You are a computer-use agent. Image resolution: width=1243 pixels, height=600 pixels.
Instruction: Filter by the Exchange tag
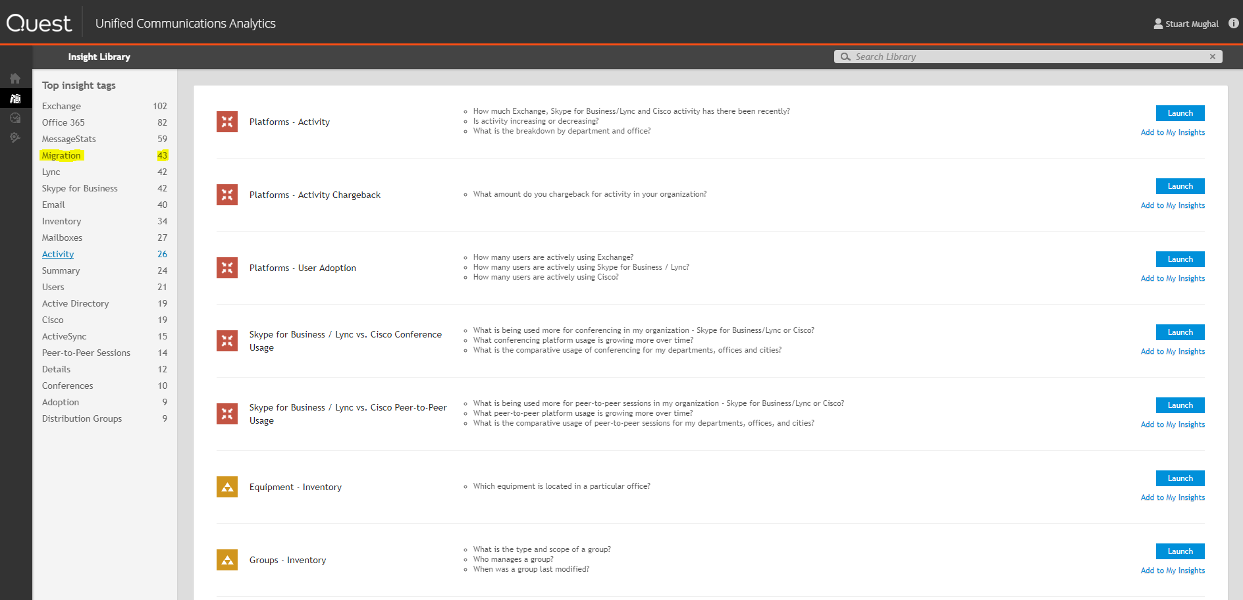[x=61, y=106]
